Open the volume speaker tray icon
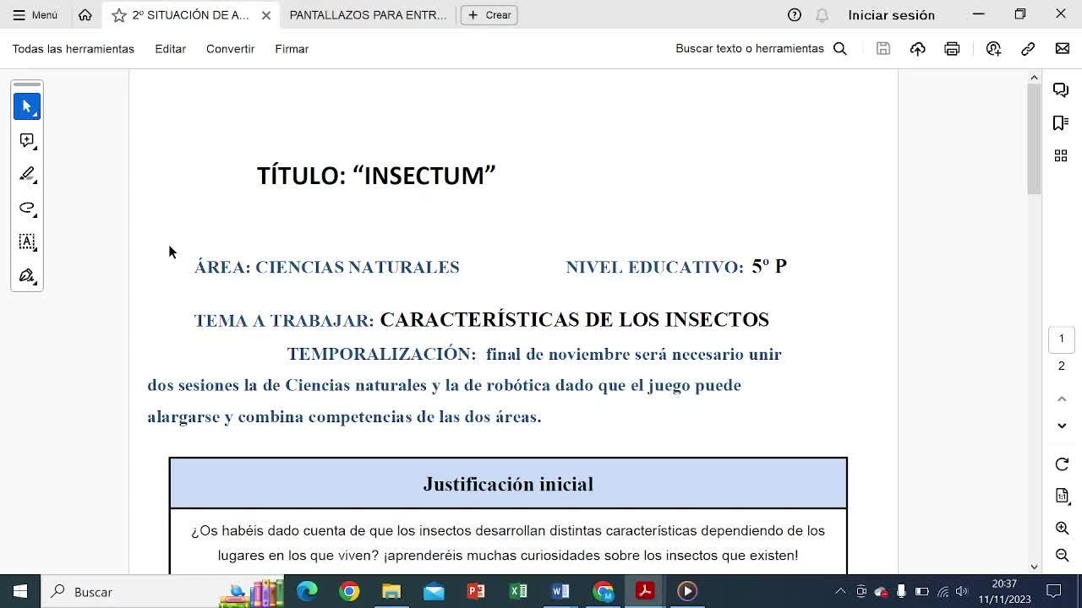1082x608 pixels. 961,591
